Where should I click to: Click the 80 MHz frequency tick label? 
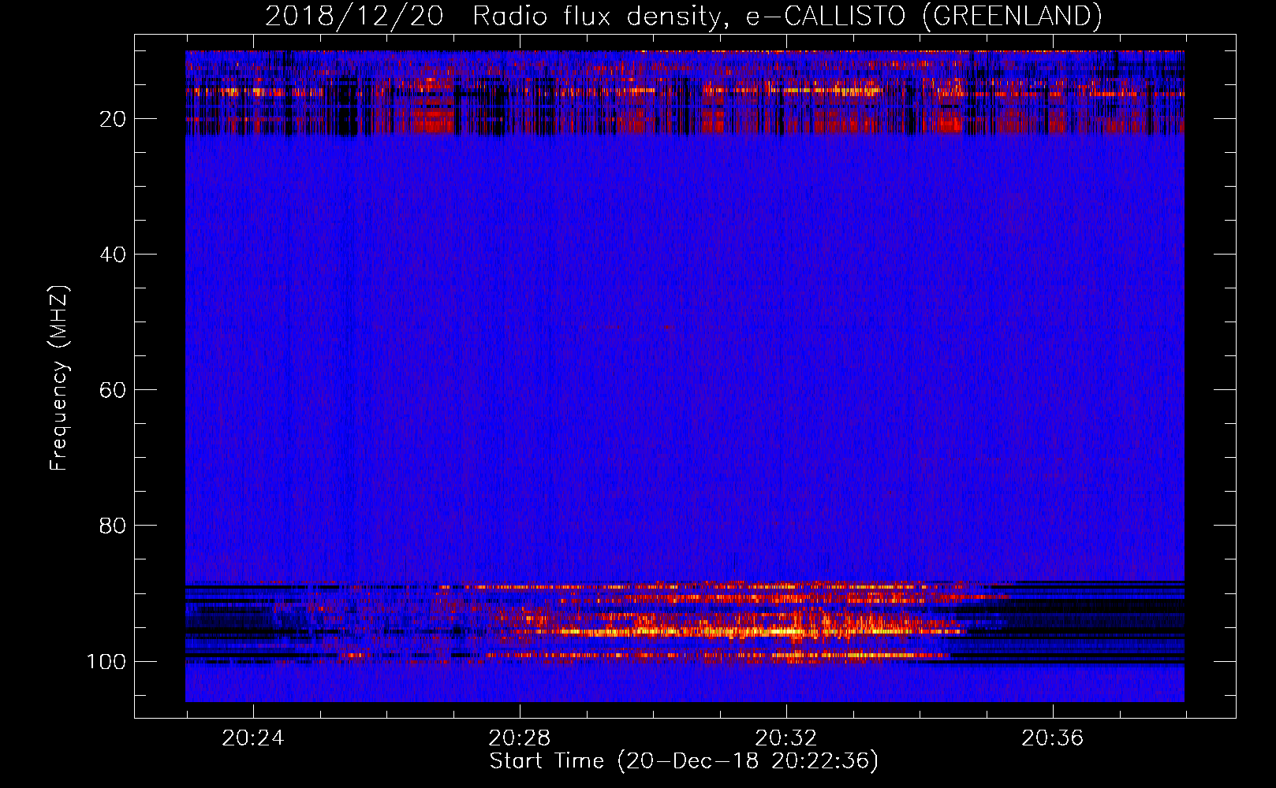click(113, 526)
